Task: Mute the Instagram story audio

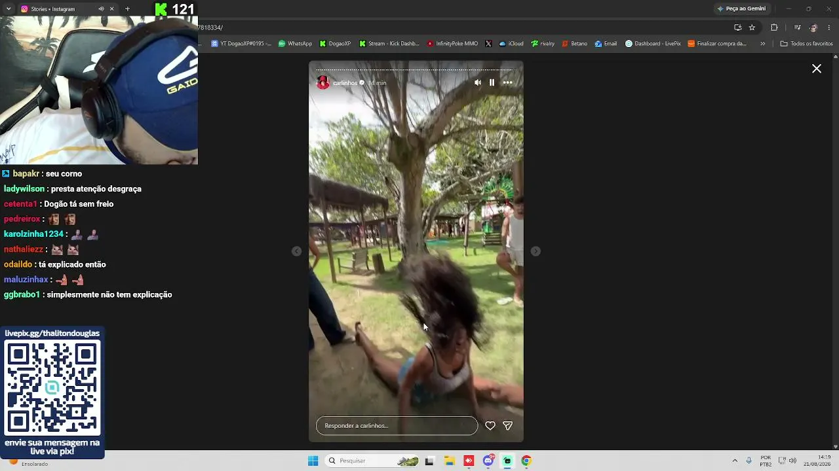Action: pos(478,82)
